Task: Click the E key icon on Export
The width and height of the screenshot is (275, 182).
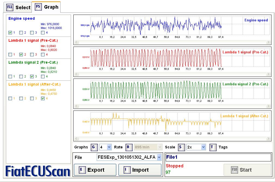Action: click(x=82, y=170)
